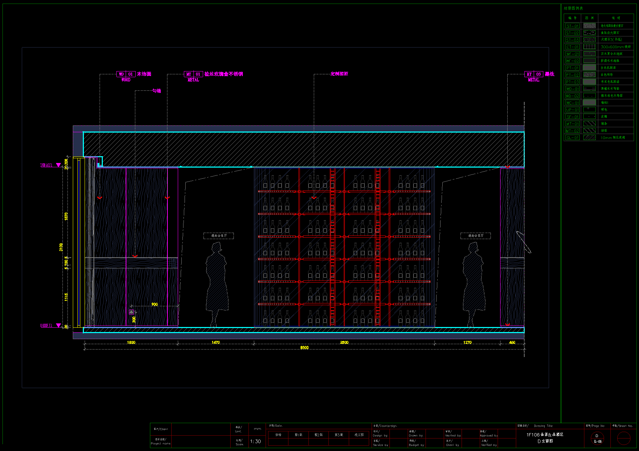
Task: Click the WD-01 wood veneer legend icon
Action: [589, 89]
